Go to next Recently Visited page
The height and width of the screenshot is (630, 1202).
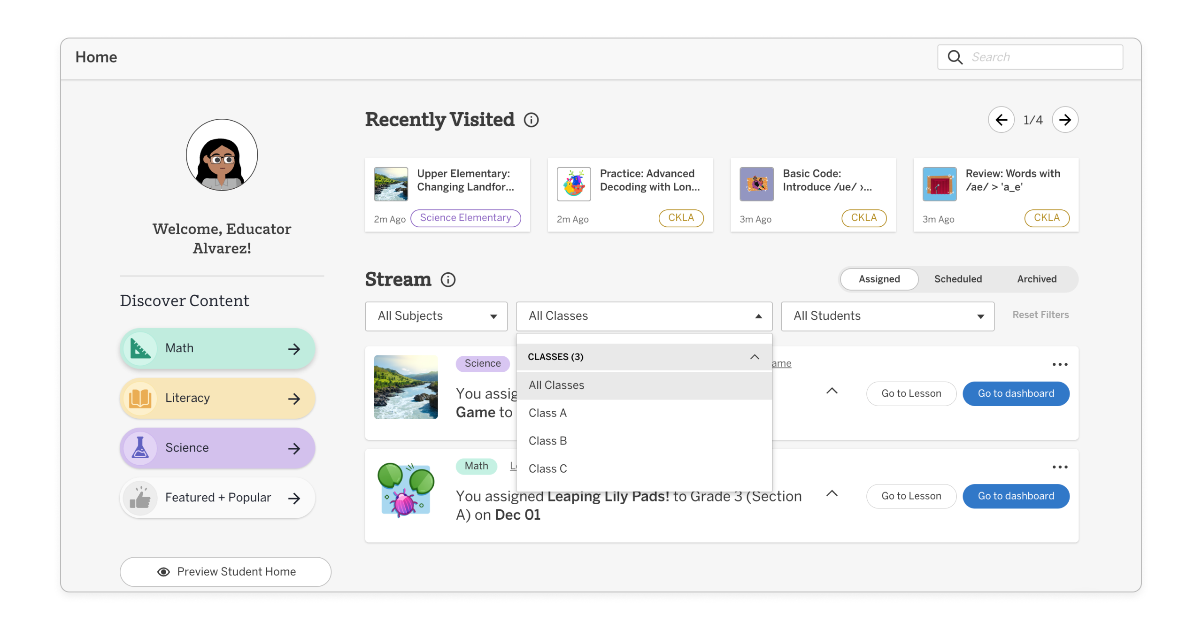coord(1064,120)
